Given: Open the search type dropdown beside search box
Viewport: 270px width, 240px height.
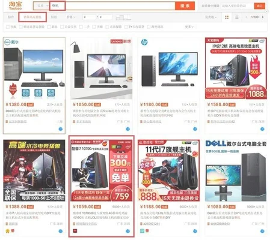Looking at the screenshot, I should (x=43, y=6).
